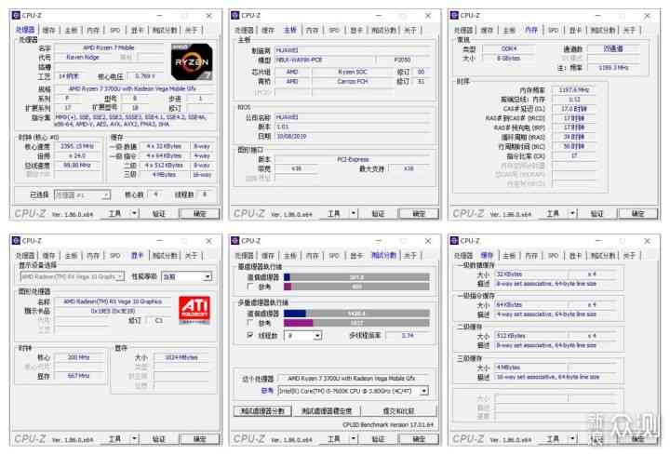Click the 提交和比較 submit button
The height and width of the screenshot is (455, 670).
398,411
